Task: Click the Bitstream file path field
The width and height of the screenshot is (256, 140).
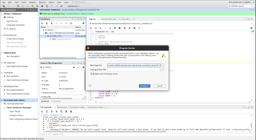Action: pyautogui.click(x=134, y=65)
